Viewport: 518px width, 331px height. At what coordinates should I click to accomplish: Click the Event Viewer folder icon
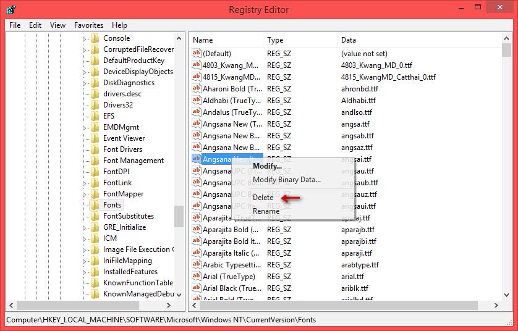click(95, 138)
